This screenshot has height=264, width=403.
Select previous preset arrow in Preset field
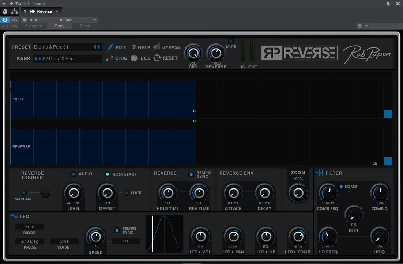(95, 47)
